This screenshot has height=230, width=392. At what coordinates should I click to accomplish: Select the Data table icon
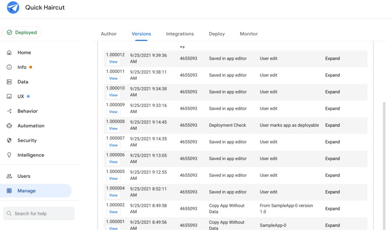point(9,82)
